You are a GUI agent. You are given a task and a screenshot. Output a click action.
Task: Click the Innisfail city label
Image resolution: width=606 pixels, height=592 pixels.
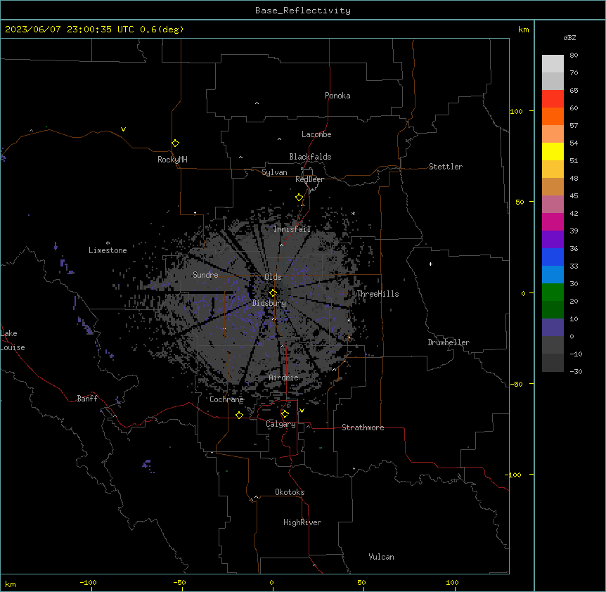(292, 229)
